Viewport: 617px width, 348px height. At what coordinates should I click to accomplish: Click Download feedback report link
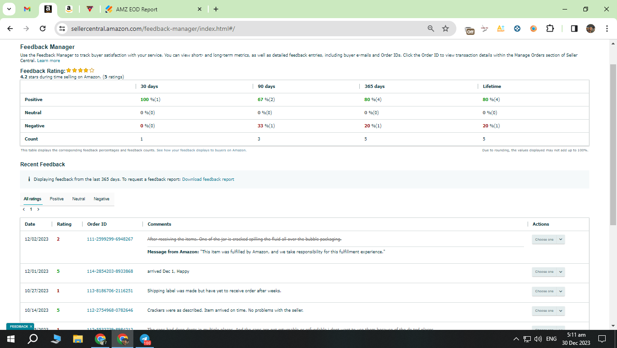click(x=208, y=179)
